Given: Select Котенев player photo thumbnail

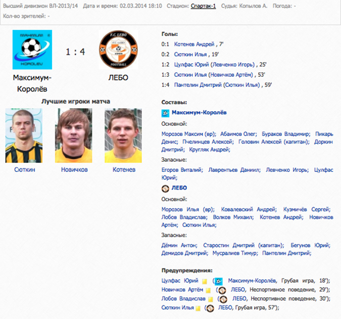Looking at the screenshot, I should click(123, 135).
